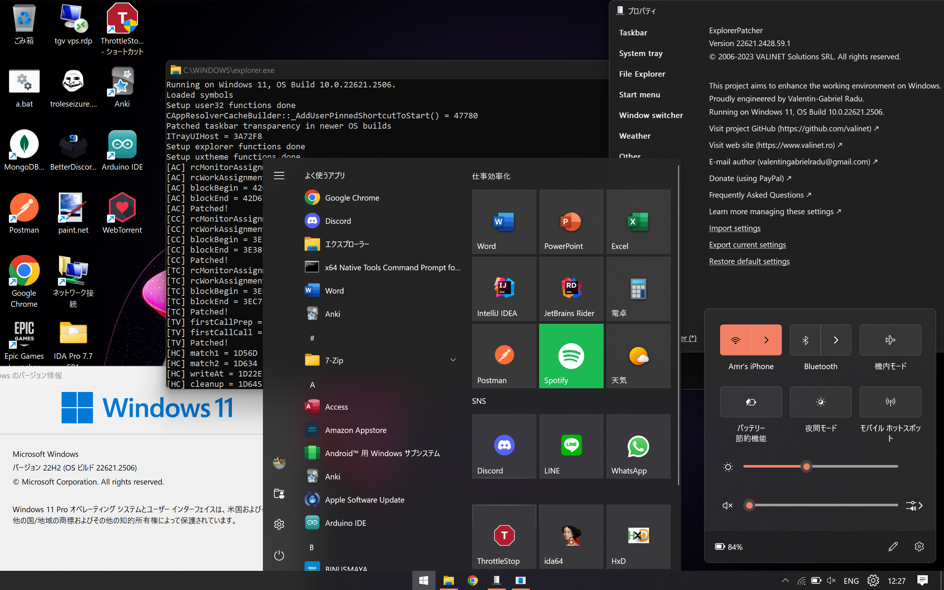Enable 機内モード airplane mode
Image resolution: width=944 pixels, height=590 pixels.
click(x=890, y=340)
